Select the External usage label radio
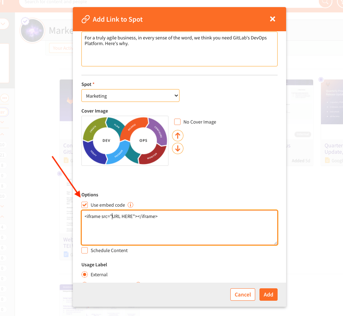 click(x=85, y=274)
